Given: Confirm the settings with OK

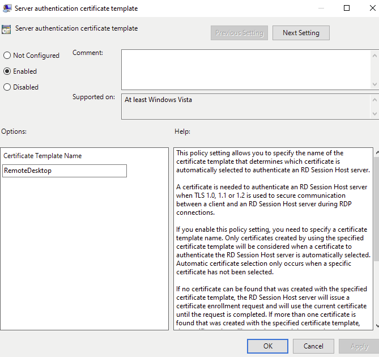Looking at the screenshot, I should [268, 346].
